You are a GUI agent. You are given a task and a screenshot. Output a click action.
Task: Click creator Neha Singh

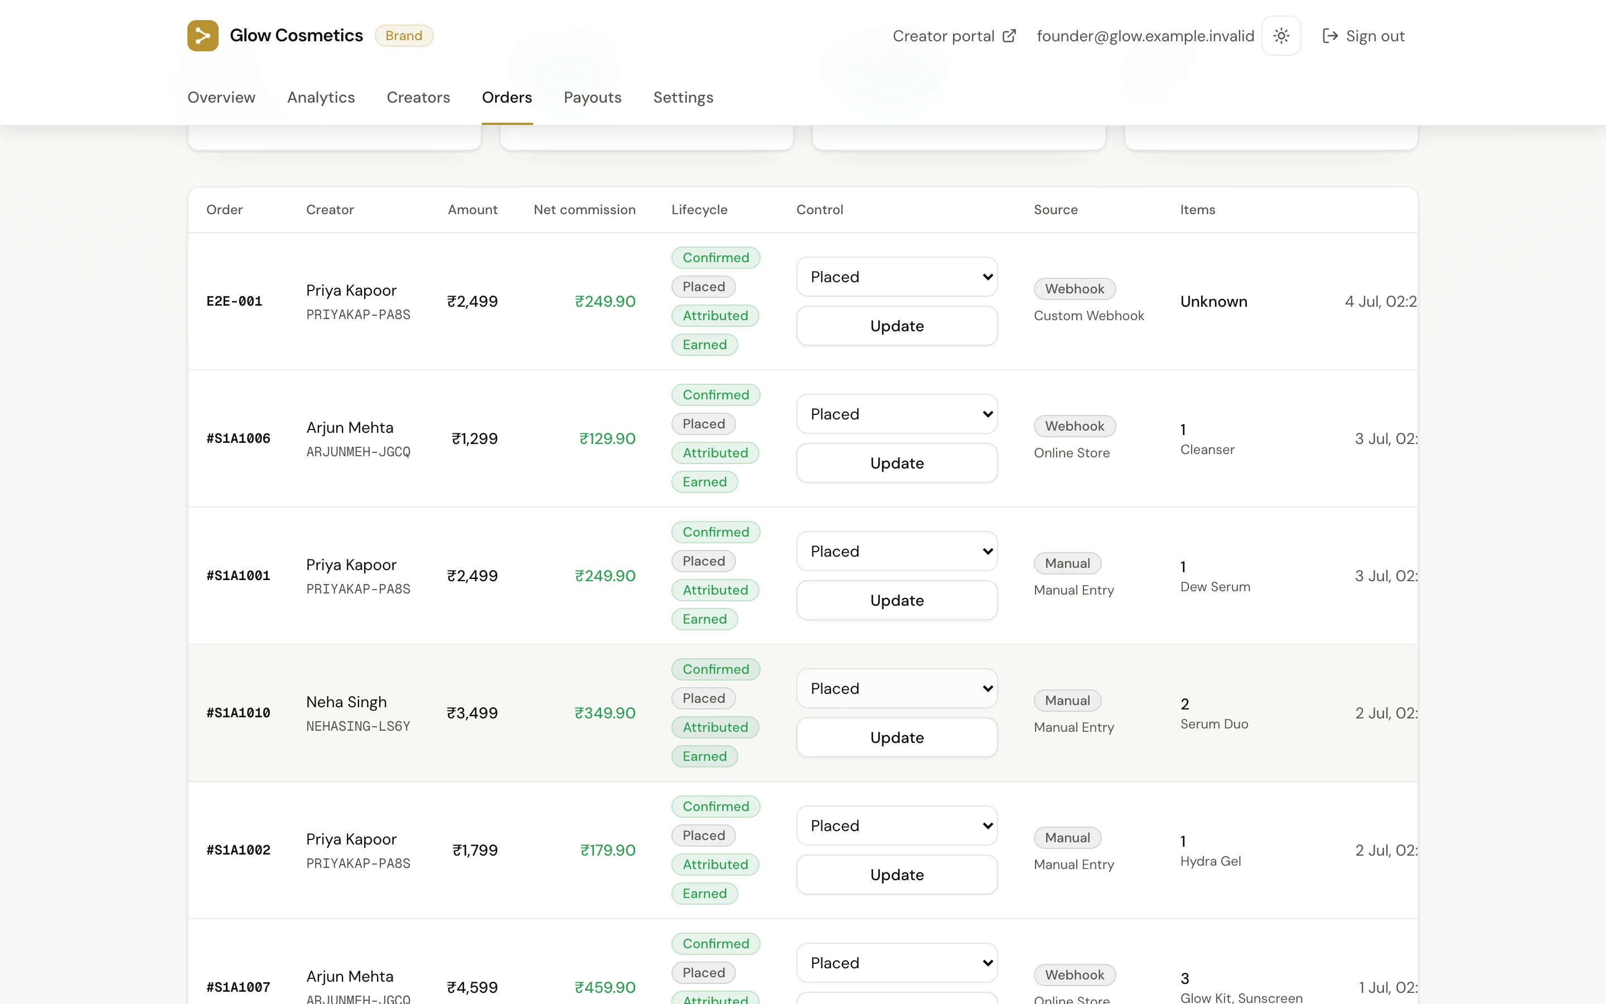click(346, 702)
